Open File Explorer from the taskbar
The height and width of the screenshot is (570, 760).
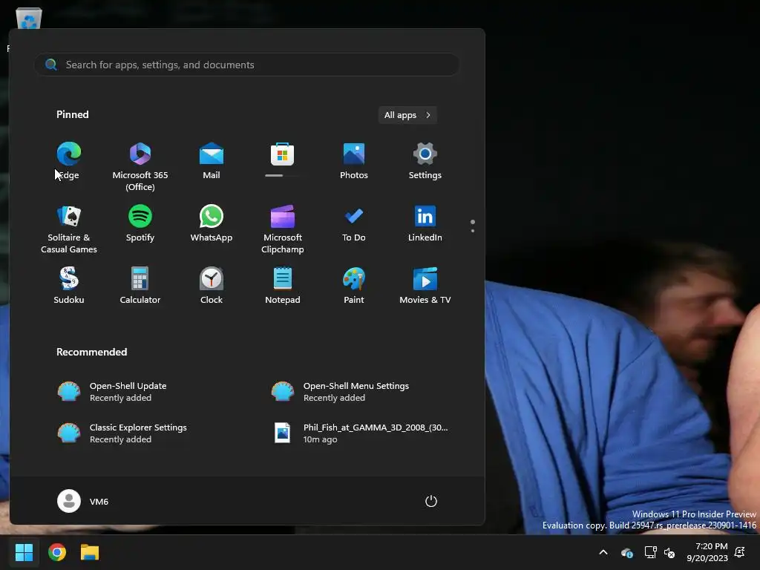click(x=90, y=552)
